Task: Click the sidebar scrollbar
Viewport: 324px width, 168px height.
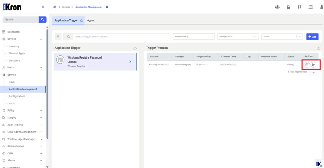Action: coord(47,84)
